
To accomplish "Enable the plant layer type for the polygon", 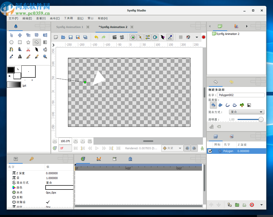I will [x=242, y=105].
